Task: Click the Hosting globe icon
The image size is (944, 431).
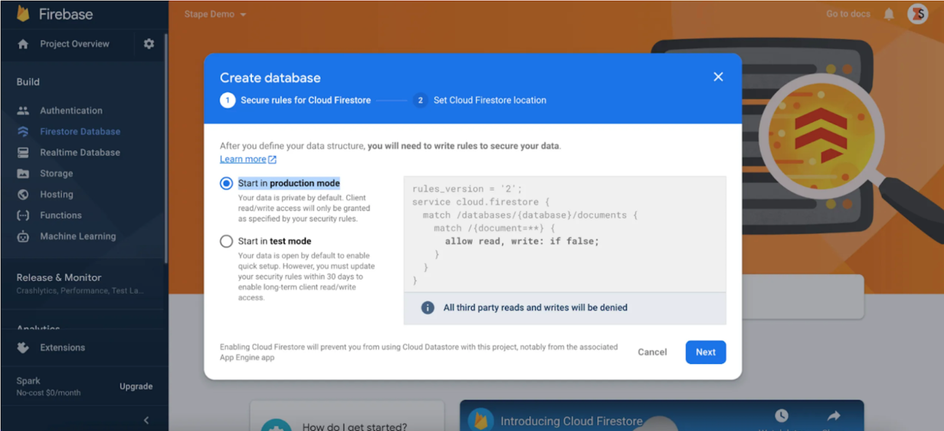Action: pyautogui.click(x=23, y=194)
